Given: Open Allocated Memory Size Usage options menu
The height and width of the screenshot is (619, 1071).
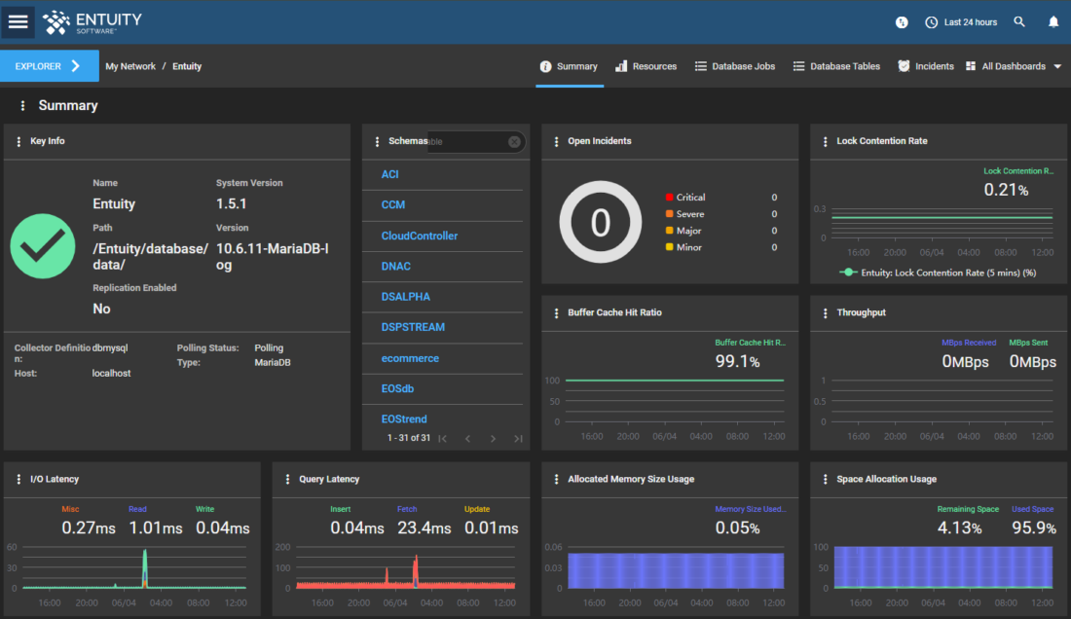Looking at the screenshot, I should click(556, 479).
